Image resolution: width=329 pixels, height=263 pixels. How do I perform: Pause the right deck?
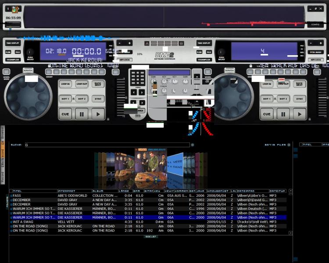(x=283, y=114)
